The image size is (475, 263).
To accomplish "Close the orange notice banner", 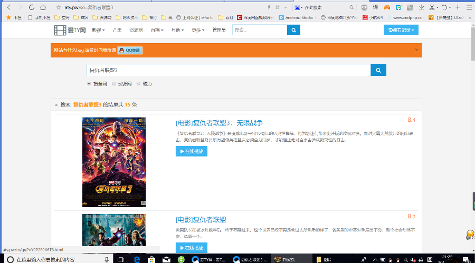I will (416, 50).
